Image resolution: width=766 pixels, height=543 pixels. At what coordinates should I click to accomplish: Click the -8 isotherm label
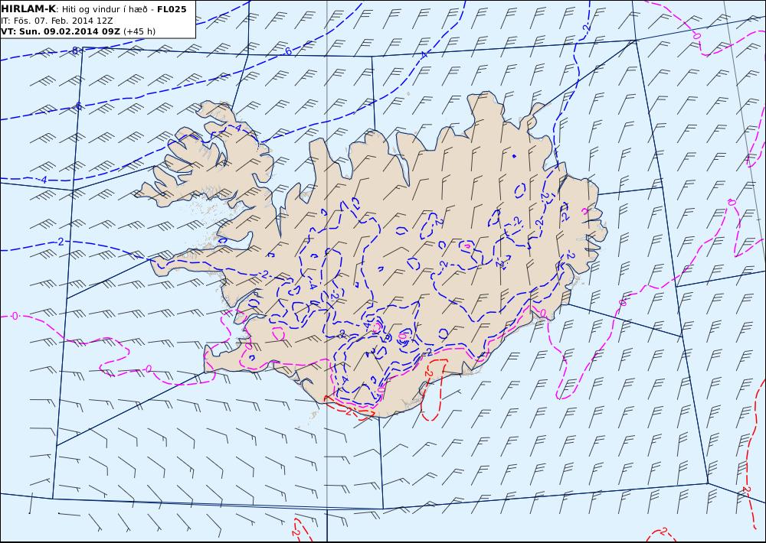click(x=74, y=50)
